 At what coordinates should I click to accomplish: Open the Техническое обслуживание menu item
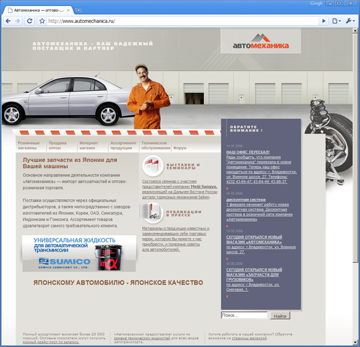coord(155,145)
